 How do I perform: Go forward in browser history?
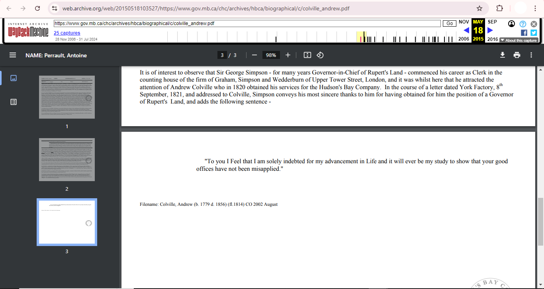(x=23, y=8)
